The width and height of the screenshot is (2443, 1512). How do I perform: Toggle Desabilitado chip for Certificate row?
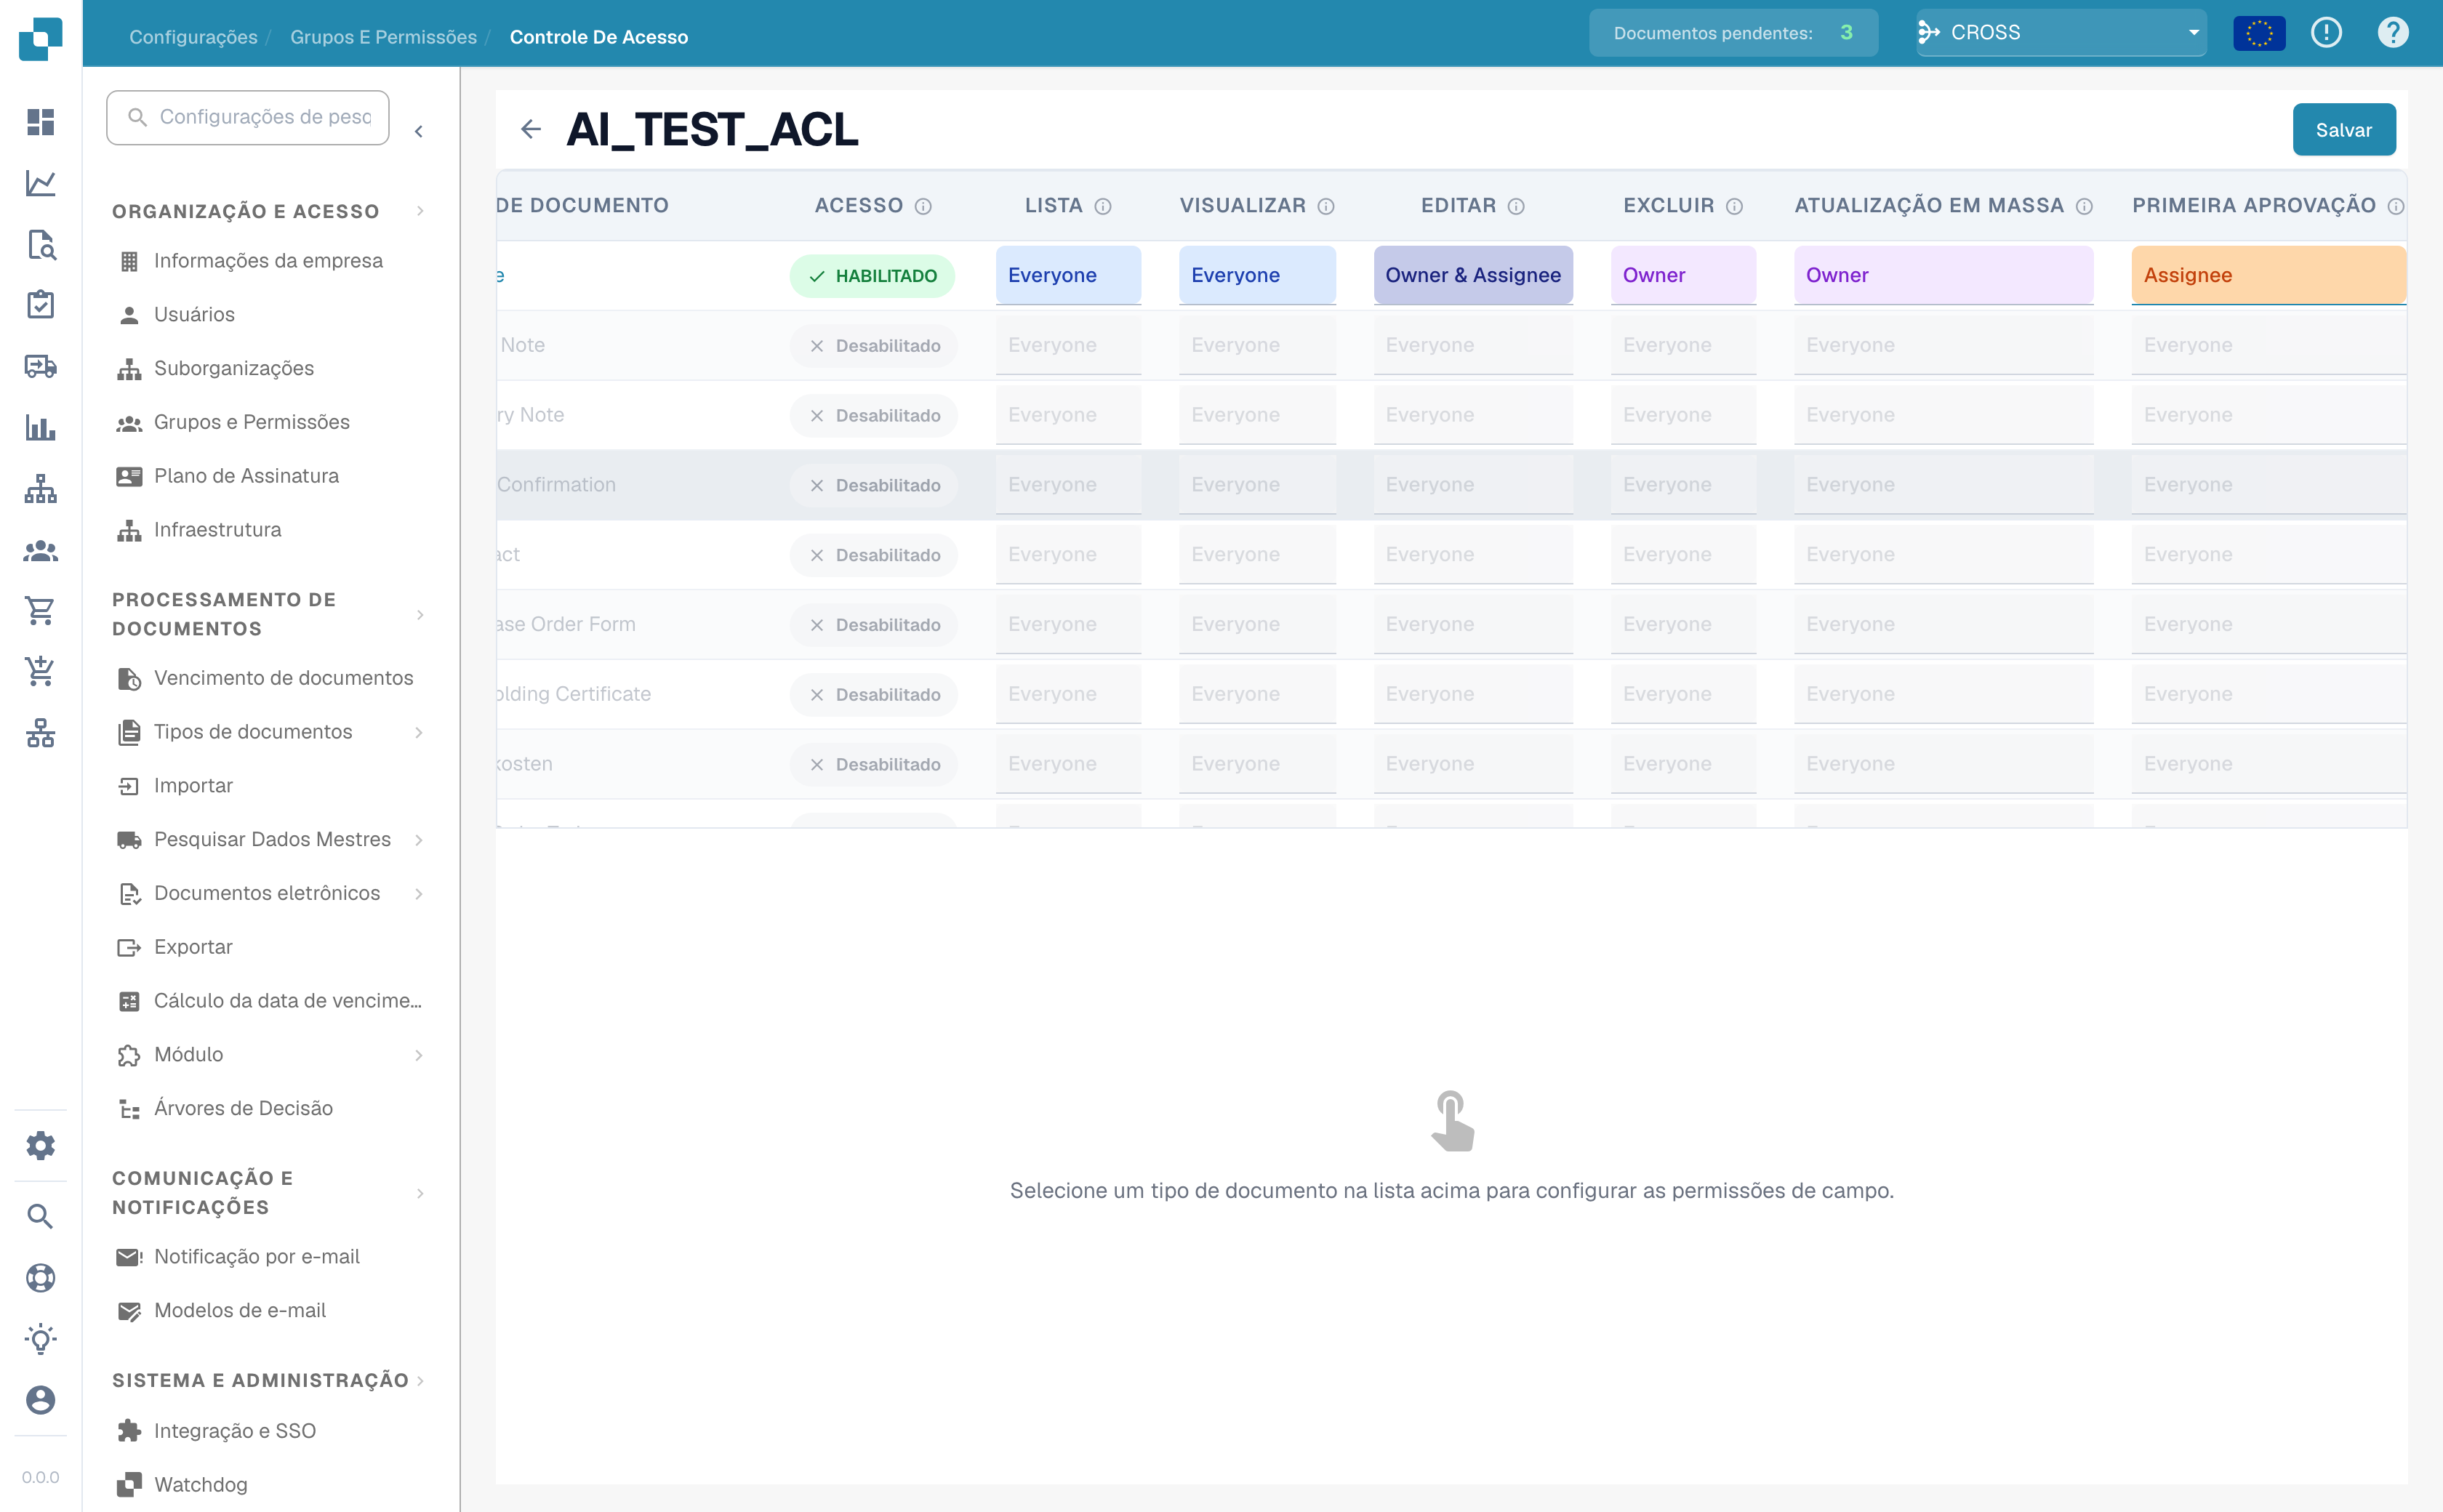tap(874, 695)
